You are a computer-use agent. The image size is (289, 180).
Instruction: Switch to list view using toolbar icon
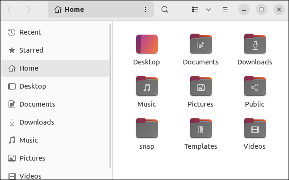pos(195,9)
